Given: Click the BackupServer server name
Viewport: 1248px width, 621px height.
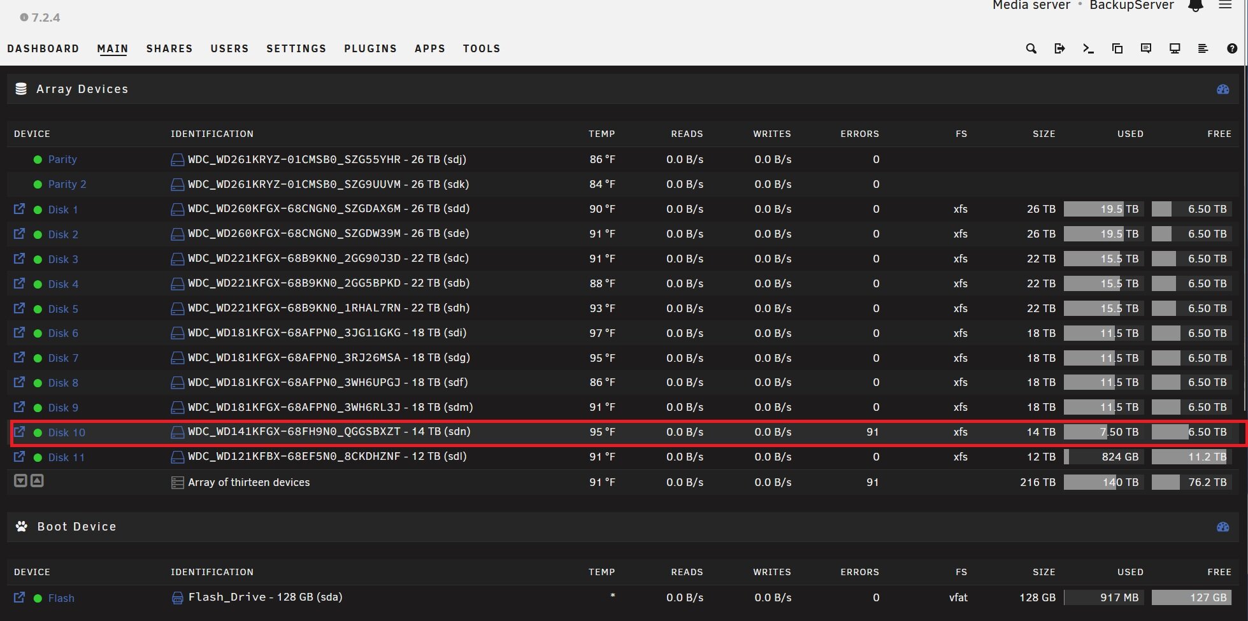Looking at the screenshot, I should [1131, 5].
